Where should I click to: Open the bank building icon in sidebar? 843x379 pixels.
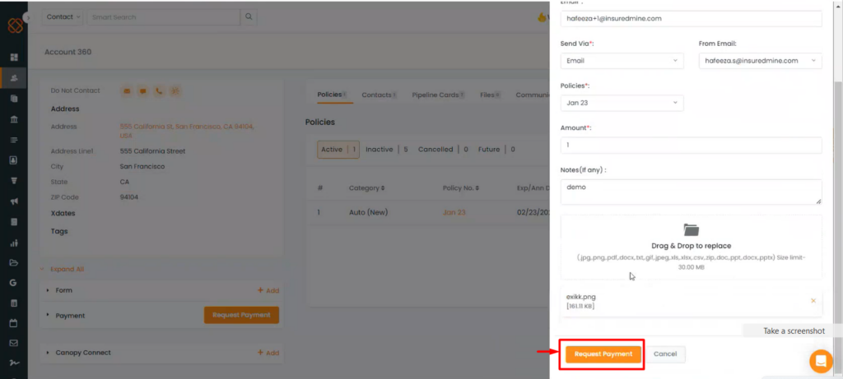pos(14,119)
